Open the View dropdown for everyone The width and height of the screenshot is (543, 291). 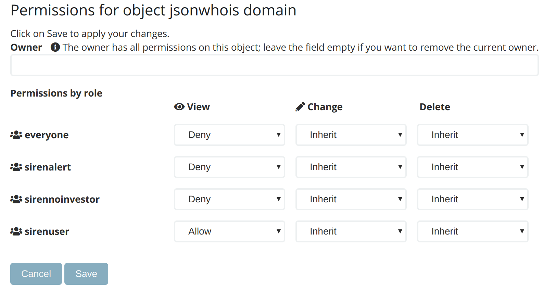(229, 135)
